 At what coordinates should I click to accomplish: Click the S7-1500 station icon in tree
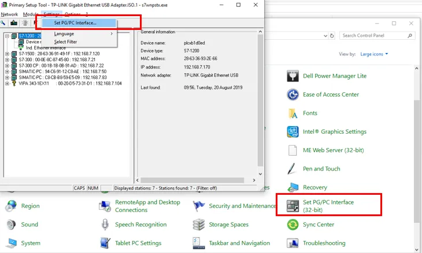tap(14, 54)
